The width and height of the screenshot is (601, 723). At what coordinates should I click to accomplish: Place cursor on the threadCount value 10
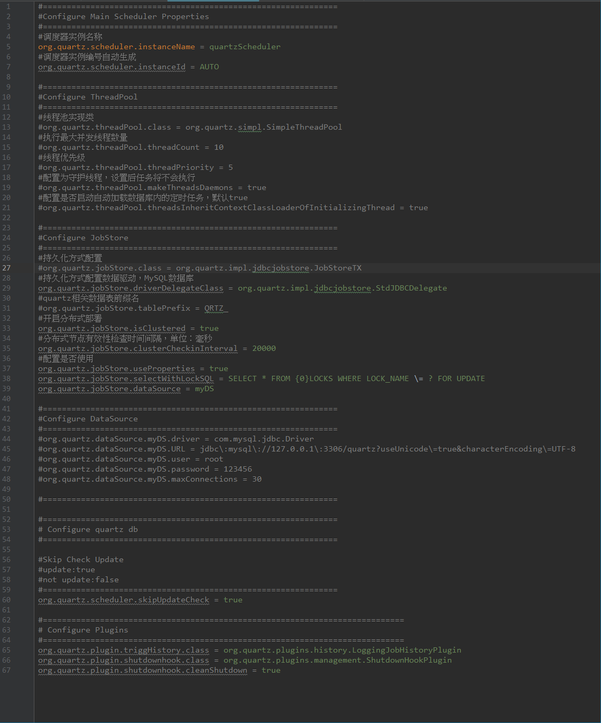(219, 147)
